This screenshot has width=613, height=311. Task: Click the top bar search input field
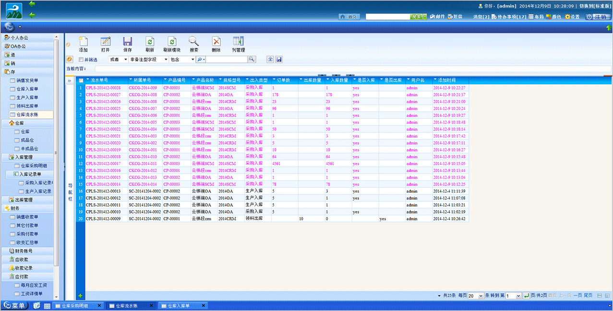click(x=388, y=17)
